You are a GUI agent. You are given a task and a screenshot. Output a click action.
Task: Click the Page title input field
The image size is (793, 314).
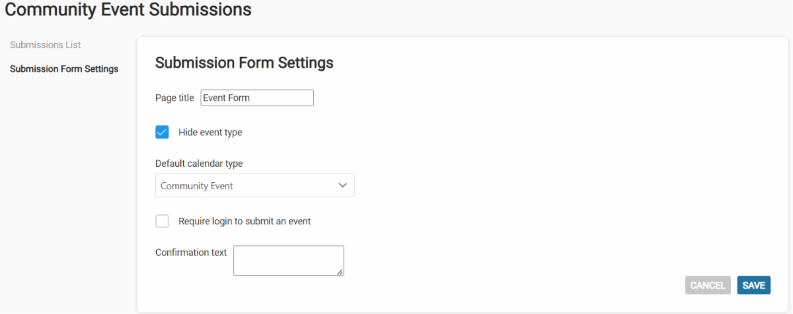coord(256,98)
